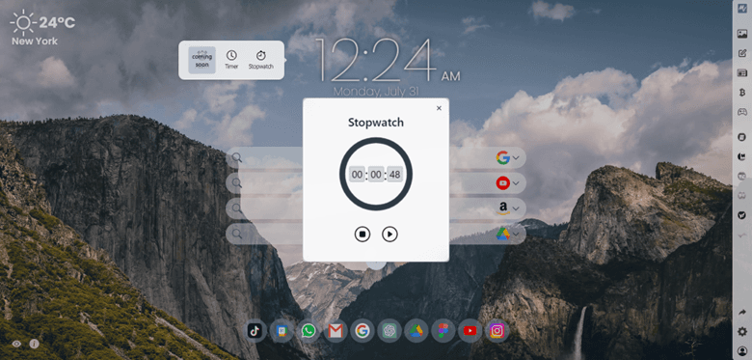Screen dimensions: 752x360
Task: Switch to the Stopwatch tab
Action: tap(261, 60)
